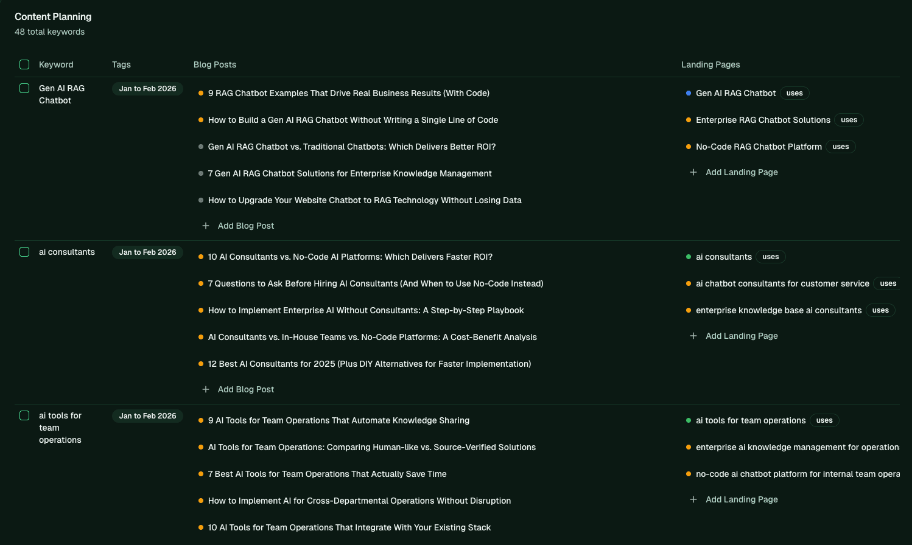Click the Blog Posts column header

[x=215, y=64]
